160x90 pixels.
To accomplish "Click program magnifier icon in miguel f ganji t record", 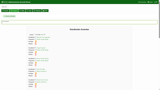I will click(35, 50).
